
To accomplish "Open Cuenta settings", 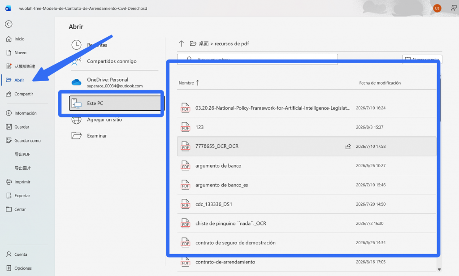I will click(x=21, y=254).
